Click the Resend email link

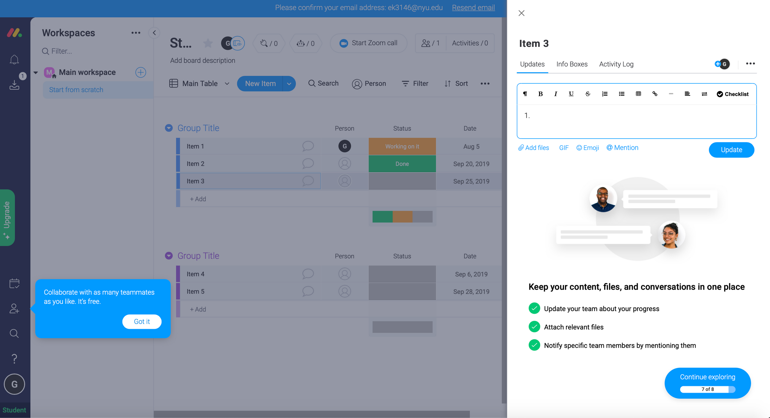coord(473,7)
